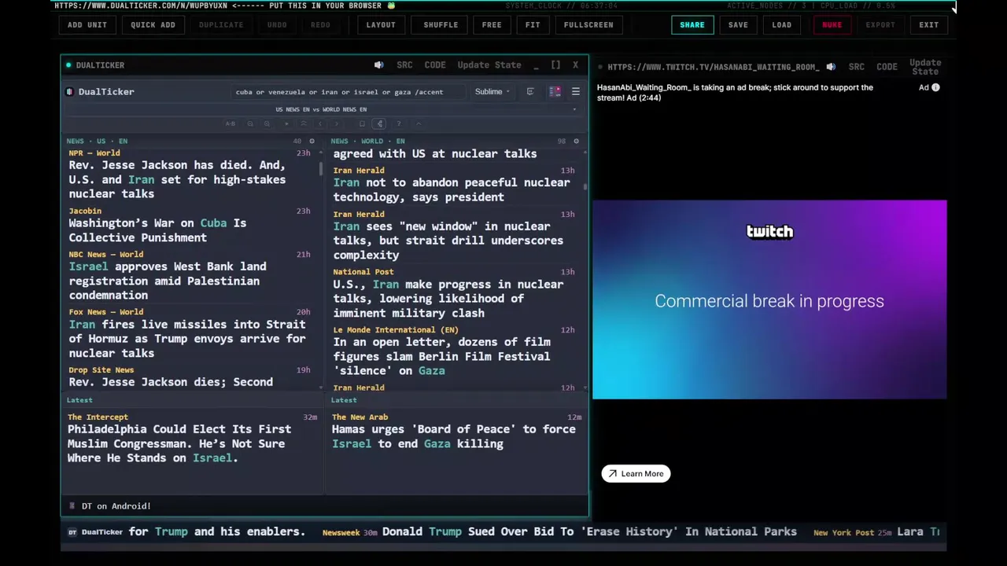Click the Twitch-style chat icon in DualTicker header

(530, 92)
